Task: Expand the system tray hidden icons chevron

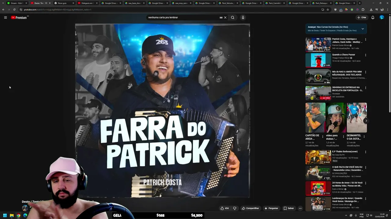Action: click(346, 215)
